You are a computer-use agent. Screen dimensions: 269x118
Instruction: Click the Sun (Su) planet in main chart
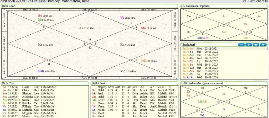coord(40,15)
